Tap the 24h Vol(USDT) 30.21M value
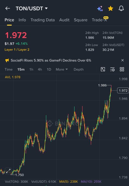Screen dimensions: 129x186 (x=108, y=50)
